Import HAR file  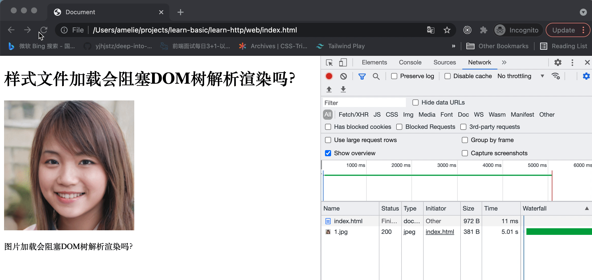pyautogui.click(x=329, y=89)
